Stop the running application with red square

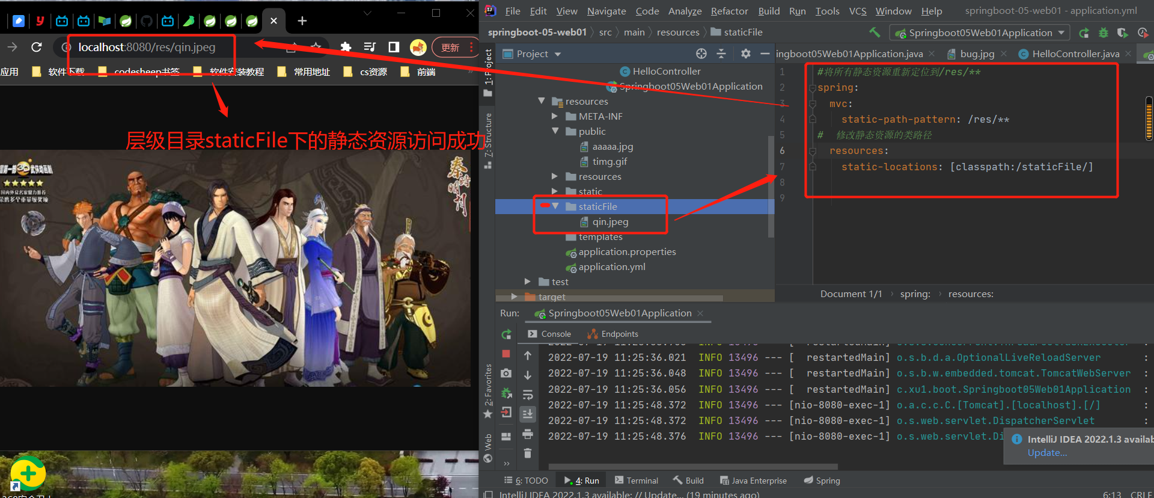tap(506, 354)
